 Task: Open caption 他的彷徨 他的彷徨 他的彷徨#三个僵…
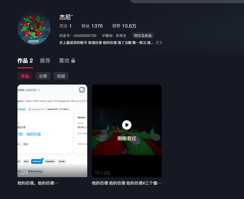(127, 183)
